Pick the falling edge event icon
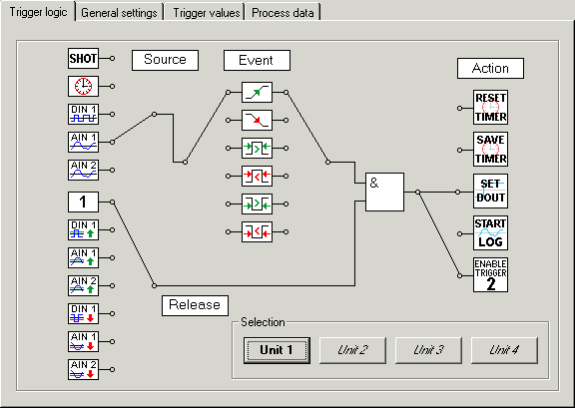575x408 pixels. coord(258,121)
